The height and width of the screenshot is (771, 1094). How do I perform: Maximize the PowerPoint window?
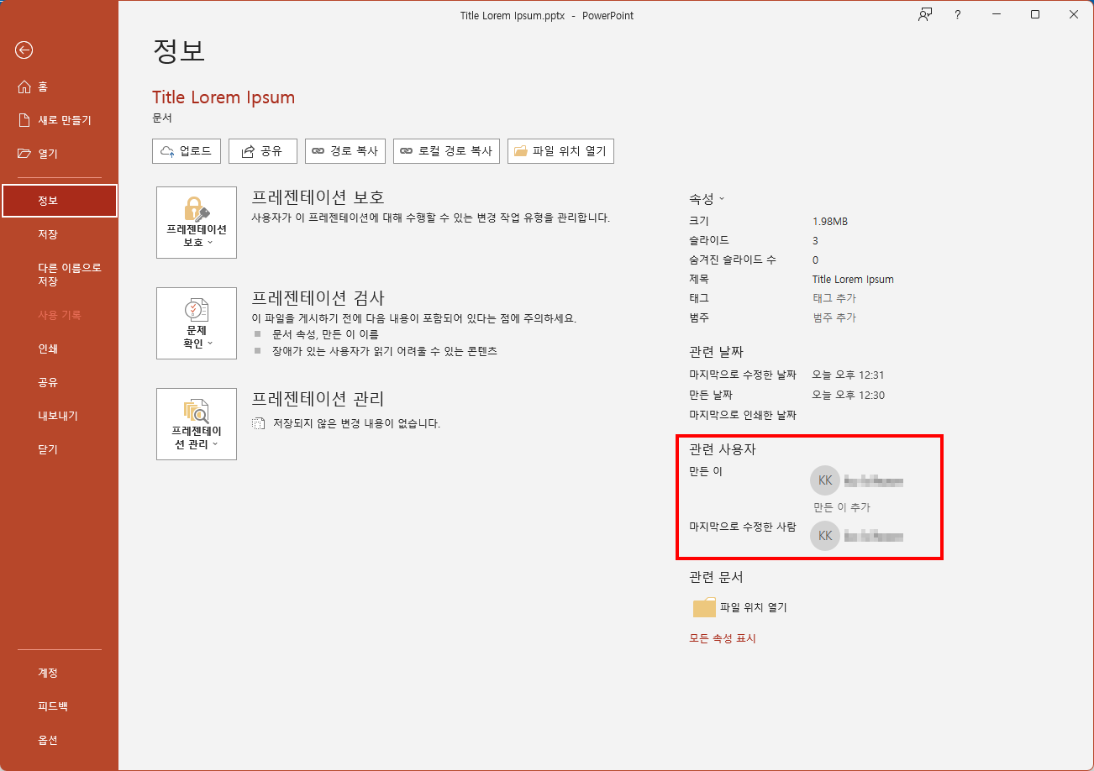click(1035, 14)
